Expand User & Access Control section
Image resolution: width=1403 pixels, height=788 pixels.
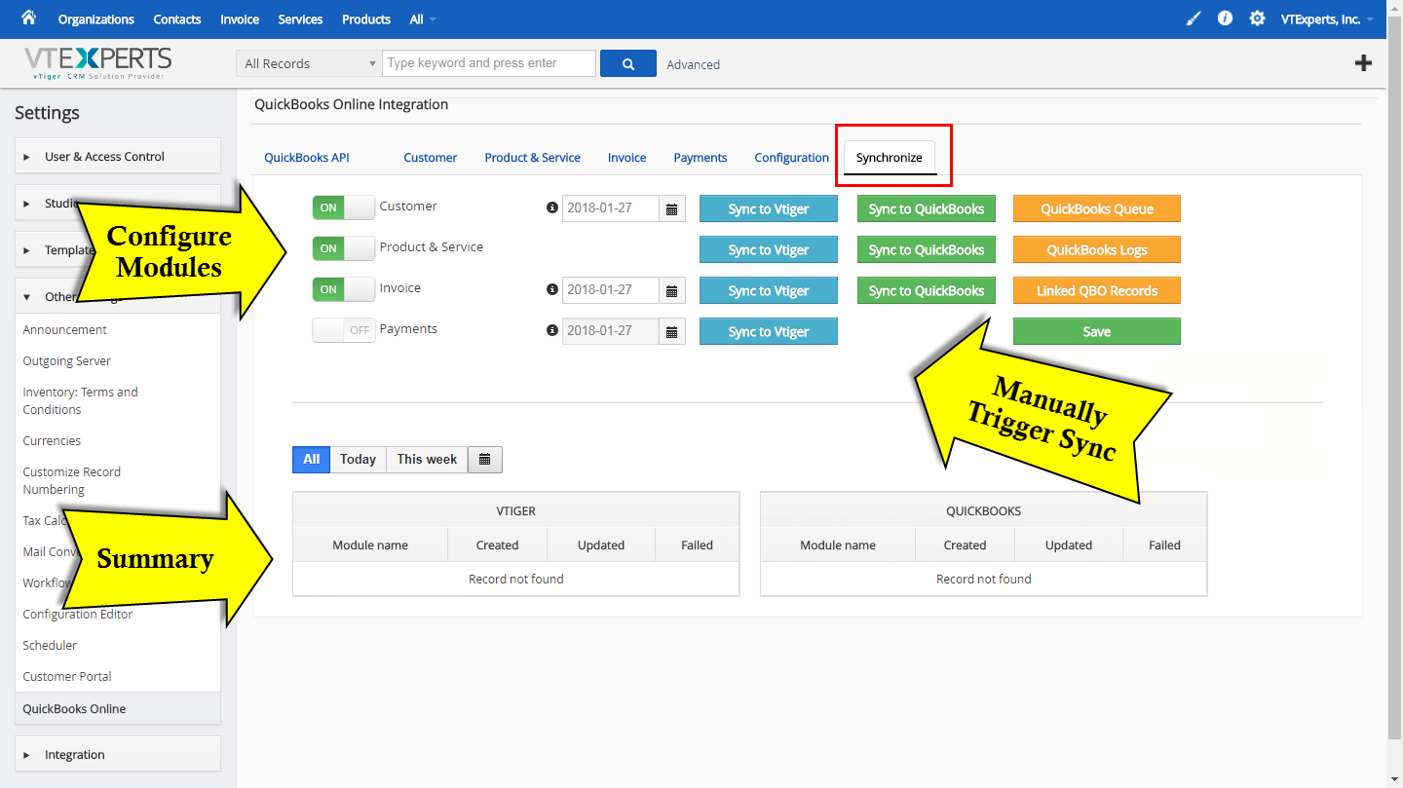point(118,156)
